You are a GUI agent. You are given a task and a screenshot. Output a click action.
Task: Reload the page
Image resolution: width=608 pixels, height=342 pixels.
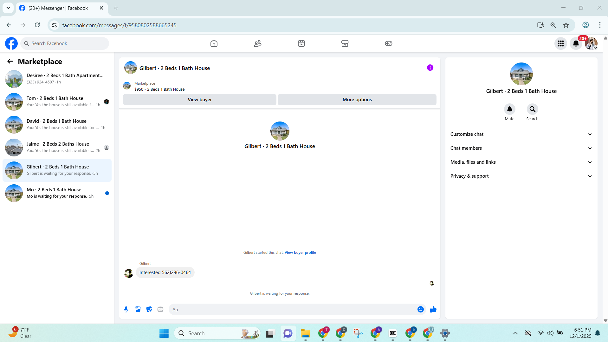37,25
